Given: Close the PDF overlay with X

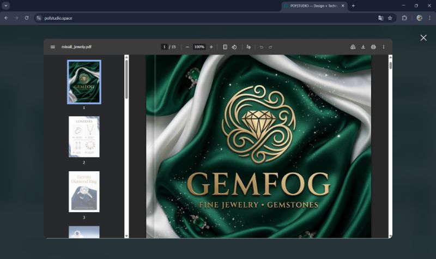Looking at the screenshot, I should (x=423, y=38).
